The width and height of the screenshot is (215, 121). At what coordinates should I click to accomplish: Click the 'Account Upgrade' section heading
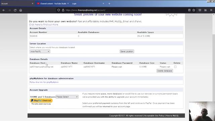(39, 90)
